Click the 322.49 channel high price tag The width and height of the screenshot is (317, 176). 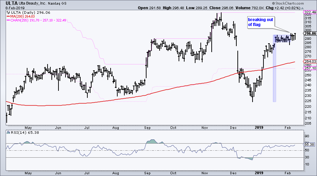[x=310, y=12]
